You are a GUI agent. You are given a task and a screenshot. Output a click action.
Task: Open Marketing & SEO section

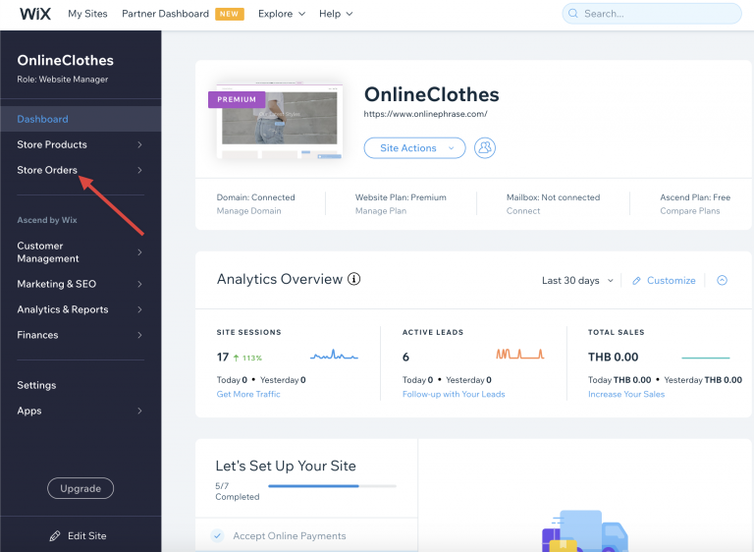[x=57, y=284]
